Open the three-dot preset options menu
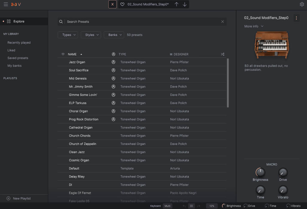This screenshot has width=307, height=209. pos(296,18)
